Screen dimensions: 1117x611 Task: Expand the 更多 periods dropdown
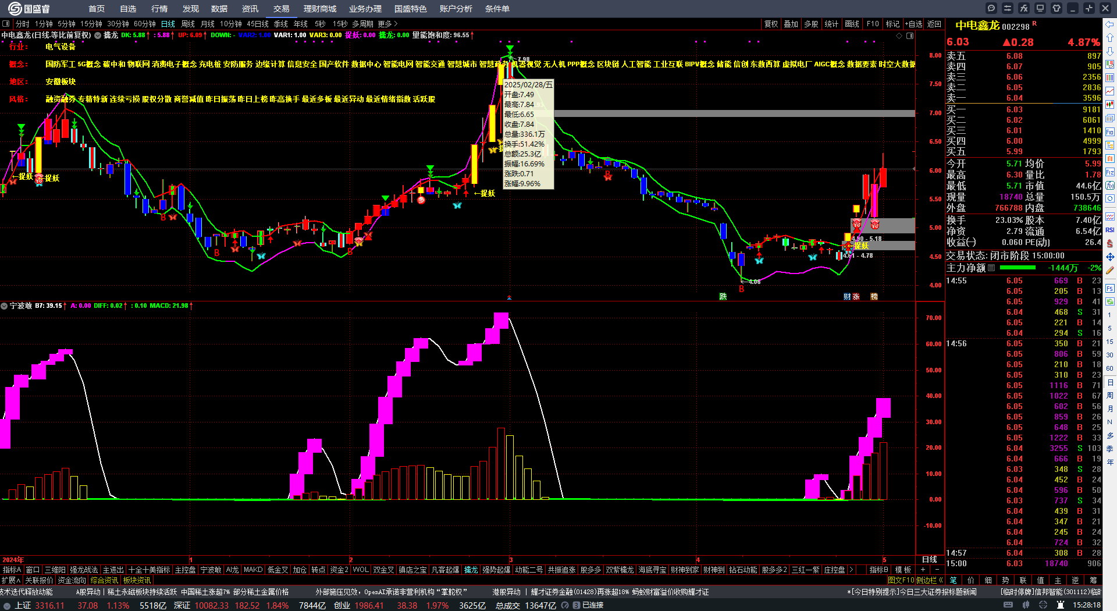tap(387, 24)
